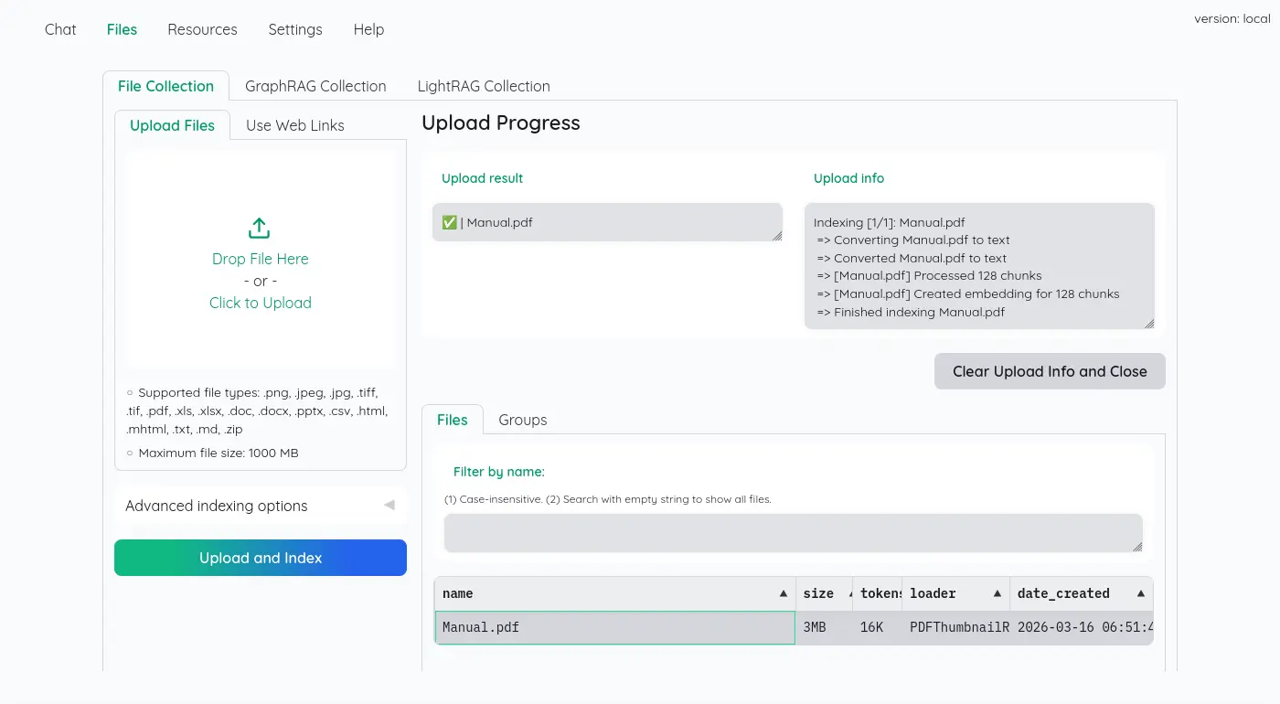Click resize handle of filter text box
1280x704 pixels.
1137,547
